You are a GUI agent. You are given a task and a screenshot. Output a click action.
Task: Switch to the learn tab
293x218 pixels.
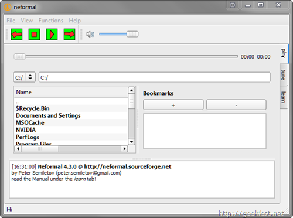pyautogui.click(x=284, y=97)
